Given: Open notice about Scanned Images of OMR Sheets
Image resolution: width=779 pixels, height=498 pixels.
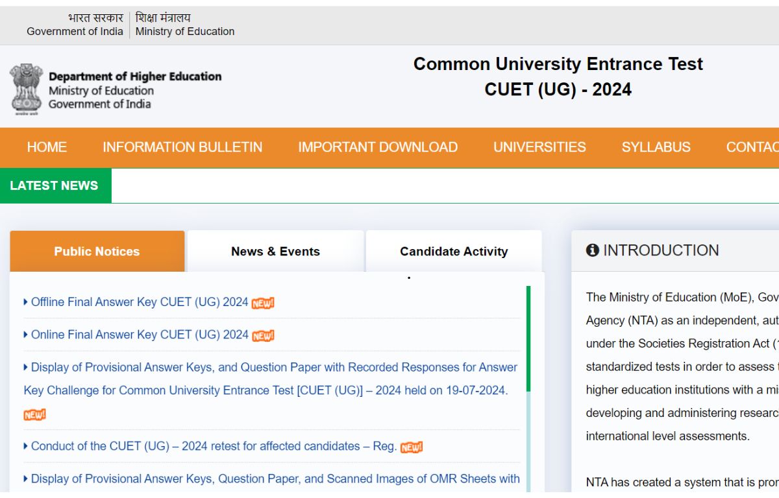Looking at the screenshot, I should click(x=275, y=479).
